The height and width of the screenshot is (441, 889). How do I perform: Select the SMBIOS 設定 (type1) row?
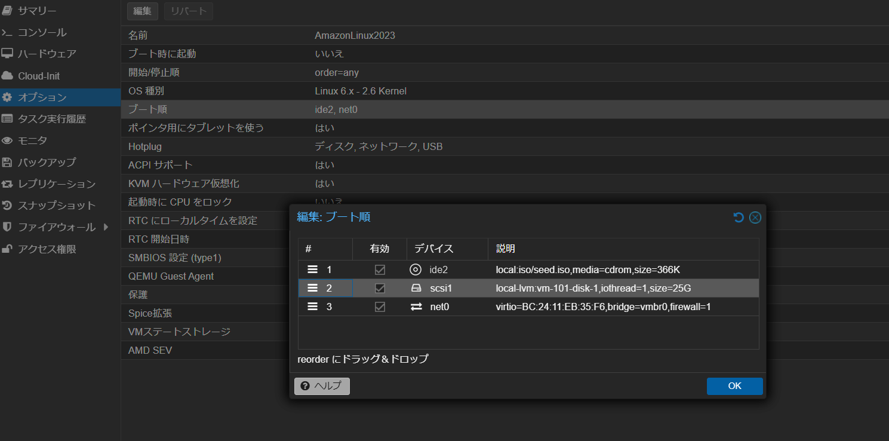[205, 258]
